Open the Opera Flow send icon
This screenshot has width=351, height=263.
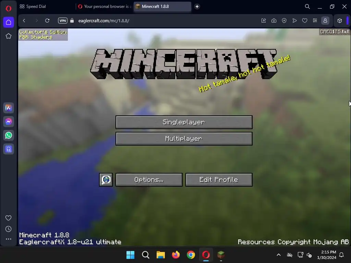(294, 21)
